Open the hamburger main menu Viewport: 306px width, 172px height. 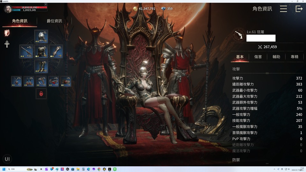(283, 9)
